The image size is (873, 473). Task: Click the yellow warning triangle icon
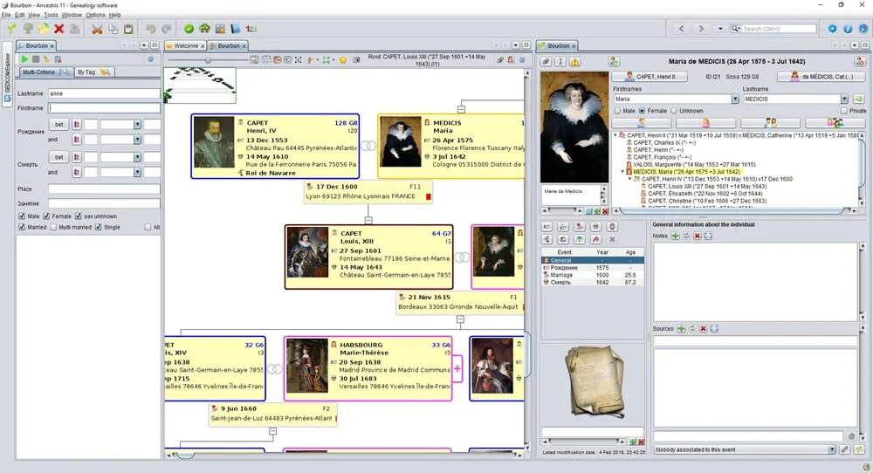(575, 61)
